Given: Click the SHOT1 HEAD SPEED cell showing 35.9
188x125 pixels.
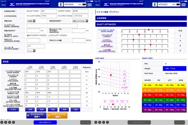Looking at the screenshot, I should 30,72.
